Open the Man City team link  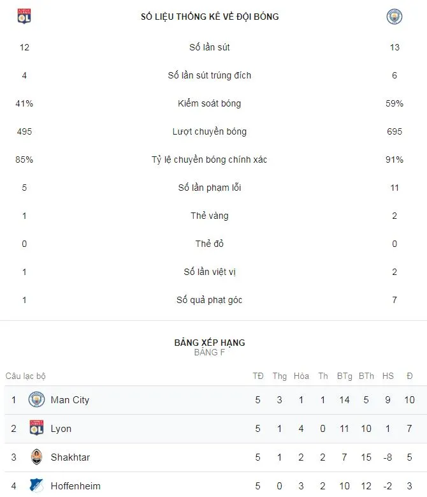pyautogui.click(x=70, y=400)
